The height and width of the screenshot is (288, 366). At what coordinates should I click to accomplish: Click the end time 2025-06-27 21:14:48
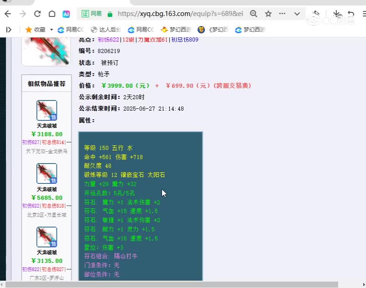coord(153,109)
